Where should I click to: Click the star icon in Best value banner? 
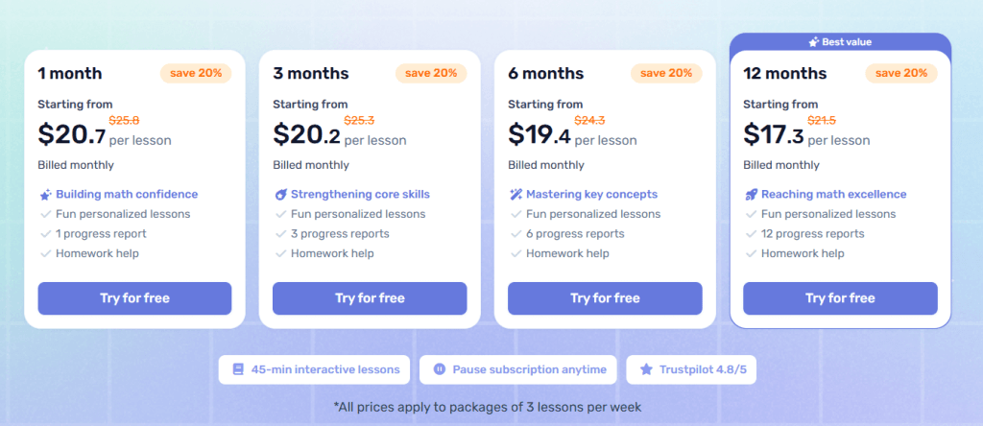[x=814, y=42]
